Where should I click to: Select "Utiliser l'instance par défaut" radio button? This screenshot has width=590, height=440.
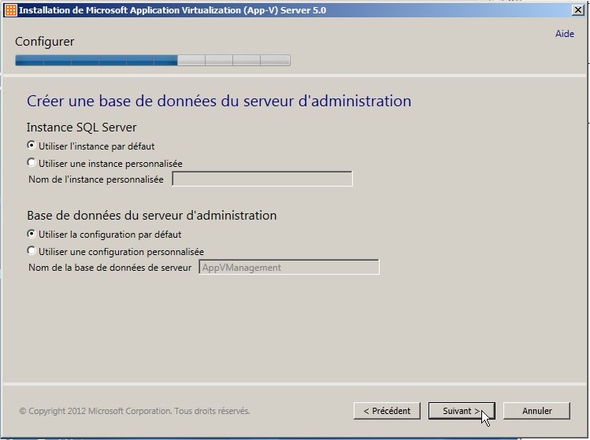(x=32, y=146)
